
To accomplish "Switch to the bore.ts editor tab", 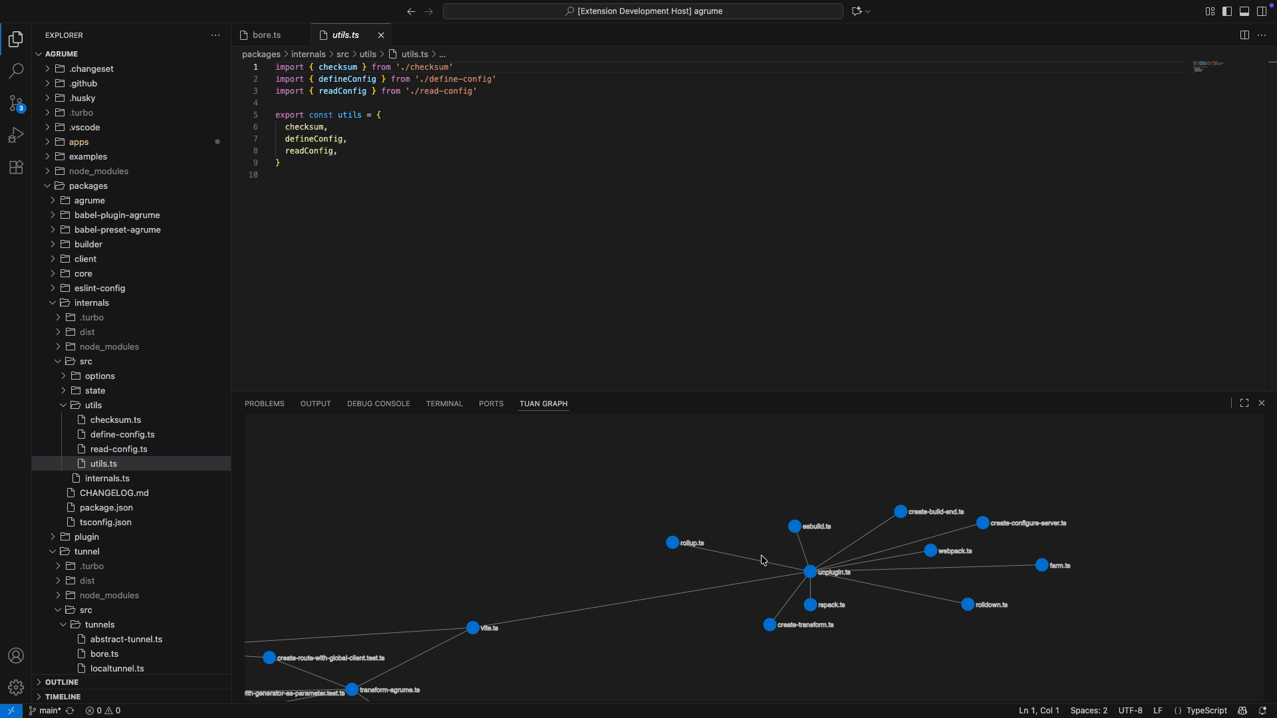I will tap(267, 35).
